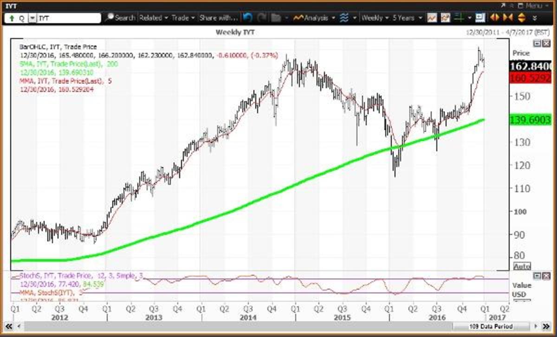Expand the chart-type dropdown arrow
This screenshot has width=557, height=337.
click(354, 18)
